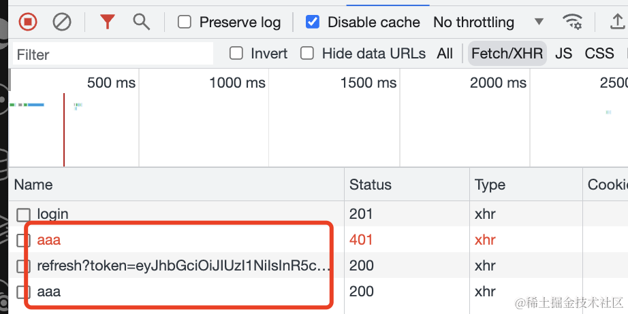
Task: Select the Fetch/XHR filter
Action: [x=507, y=54]
